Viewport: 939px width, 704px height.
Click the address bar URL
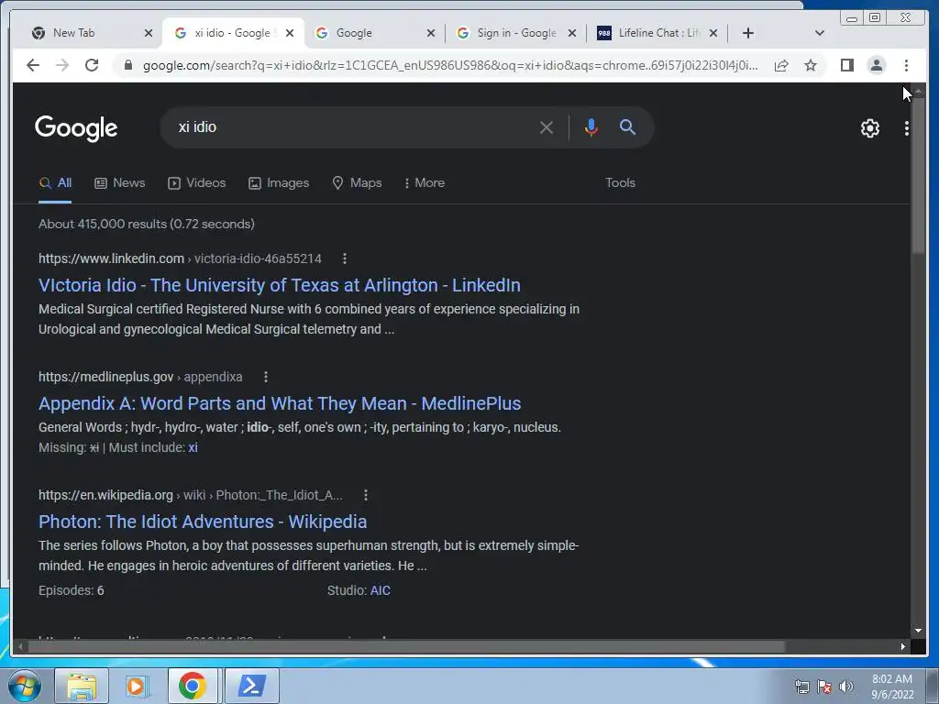(x=450, y=65)
